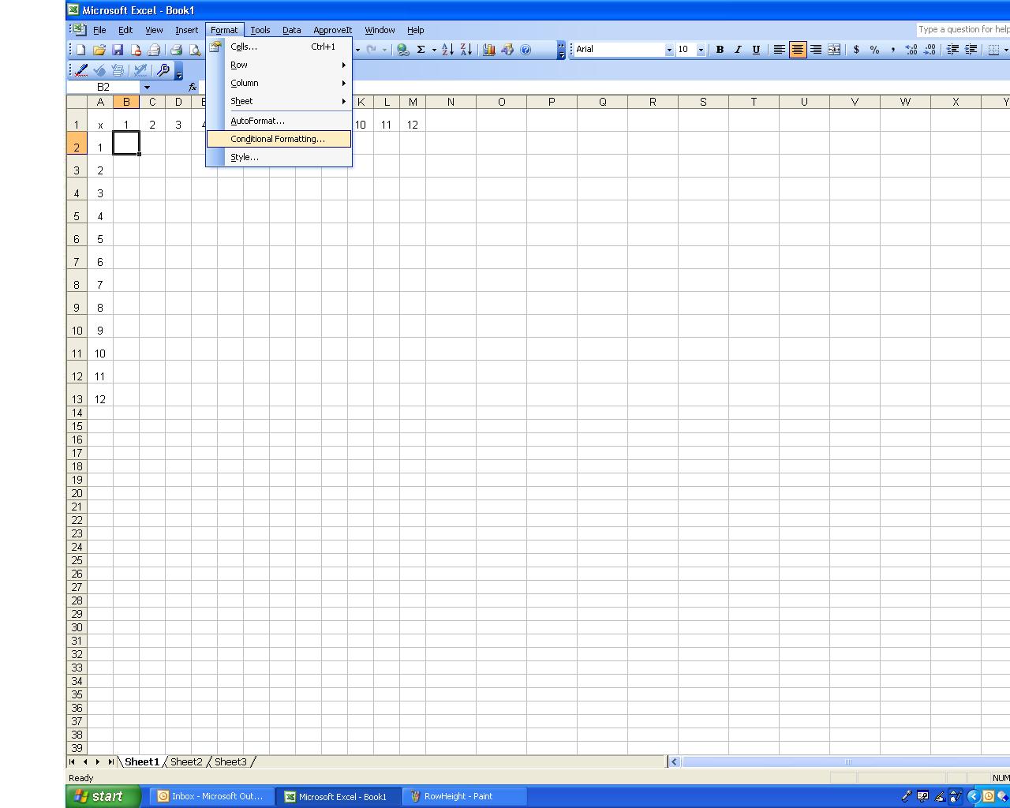Open the Borders dropdown arrow
Viewport: 1010px width, 808px height.
(1006, 50)
